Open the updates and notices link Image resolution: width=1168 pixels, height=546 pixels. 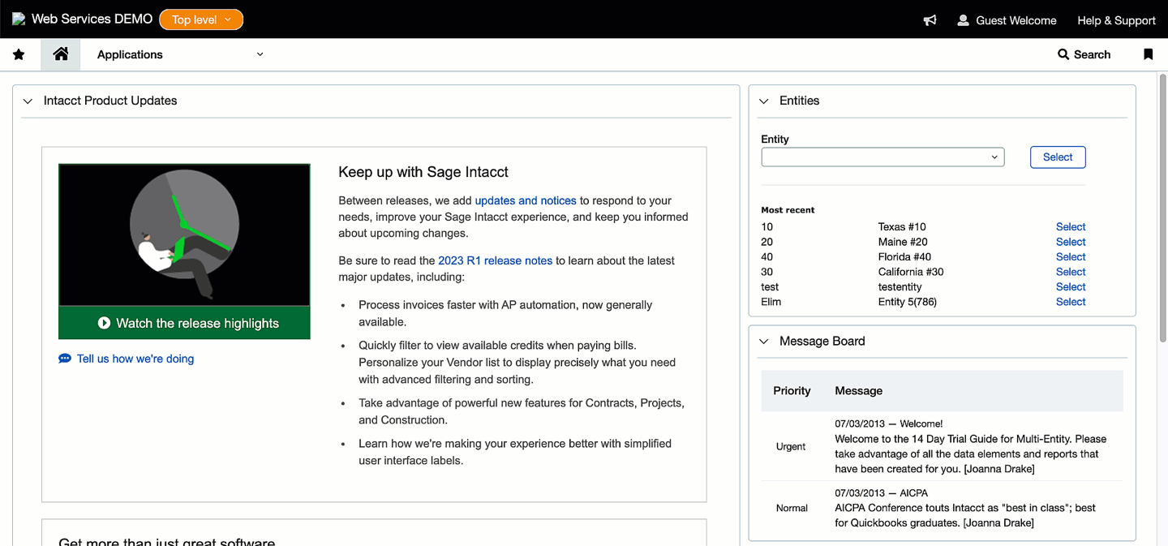coord(526,200)
